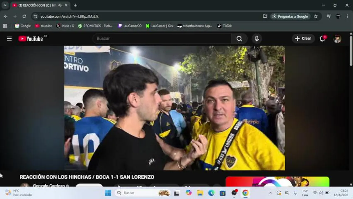Open the PROMIEDOS - Futb... bookmark

tap(95, 26)
